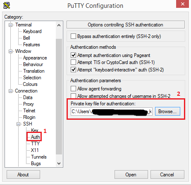Collapse the Connection category node
Image resolution: width=191 pixels, height=185 pixels.
10,91
